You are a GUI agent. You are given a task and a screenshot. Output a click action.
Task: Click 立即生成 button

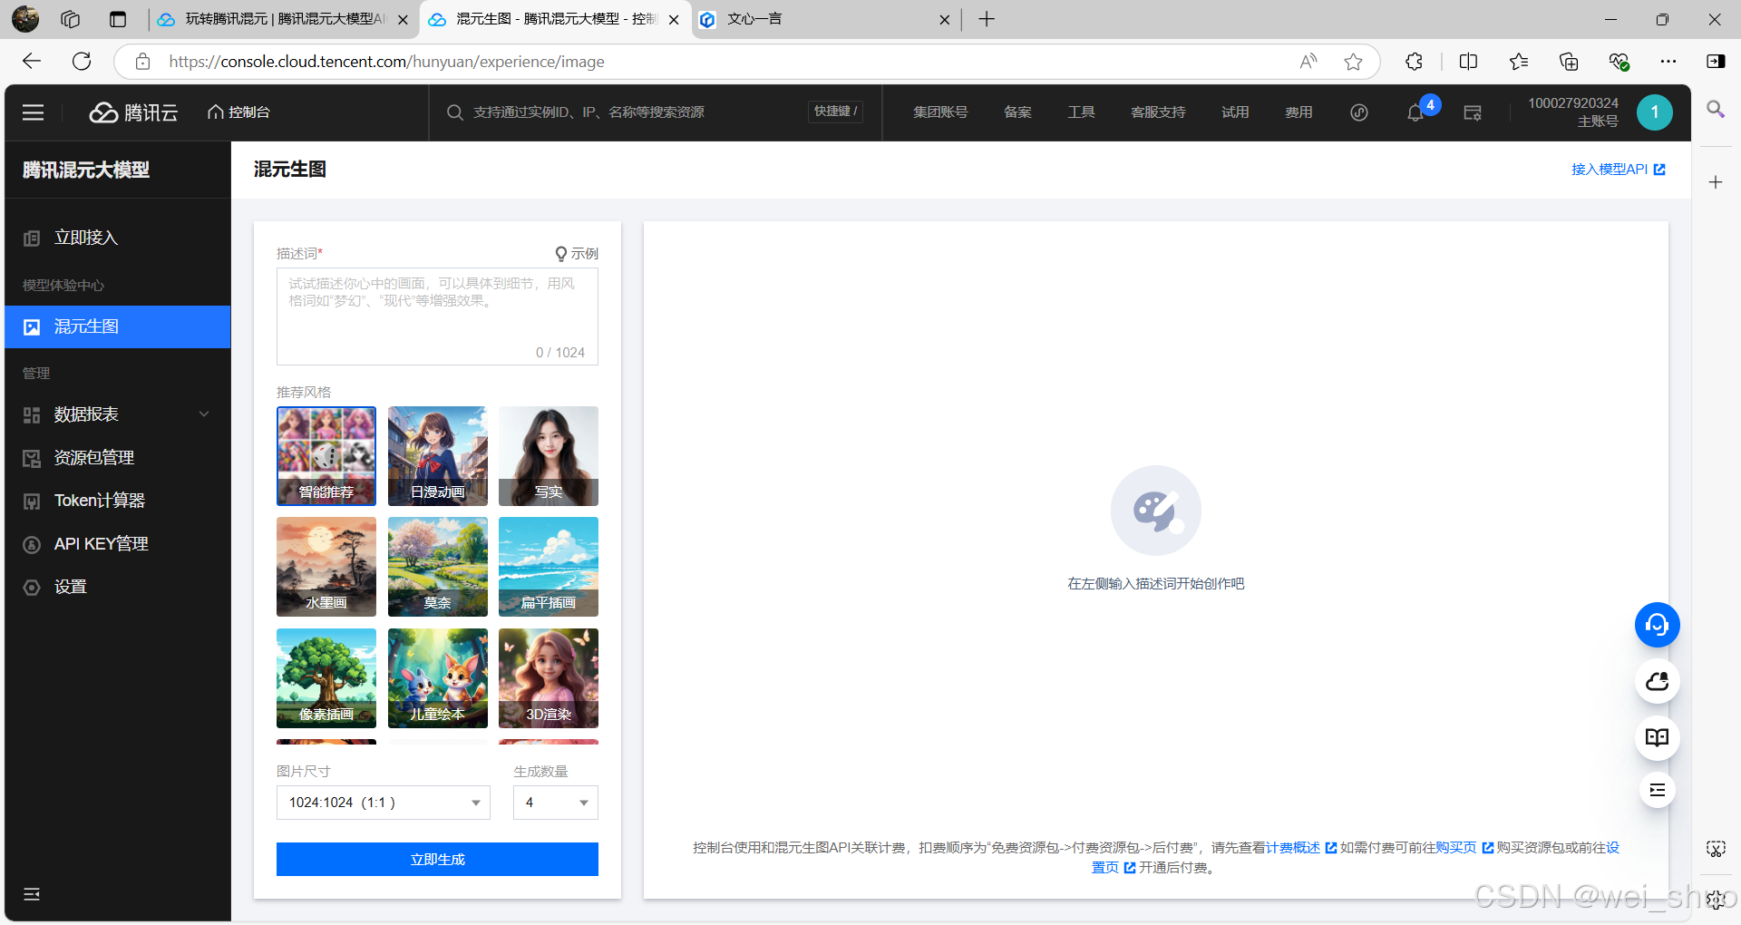pyautogui.click(x=437, y=860)
